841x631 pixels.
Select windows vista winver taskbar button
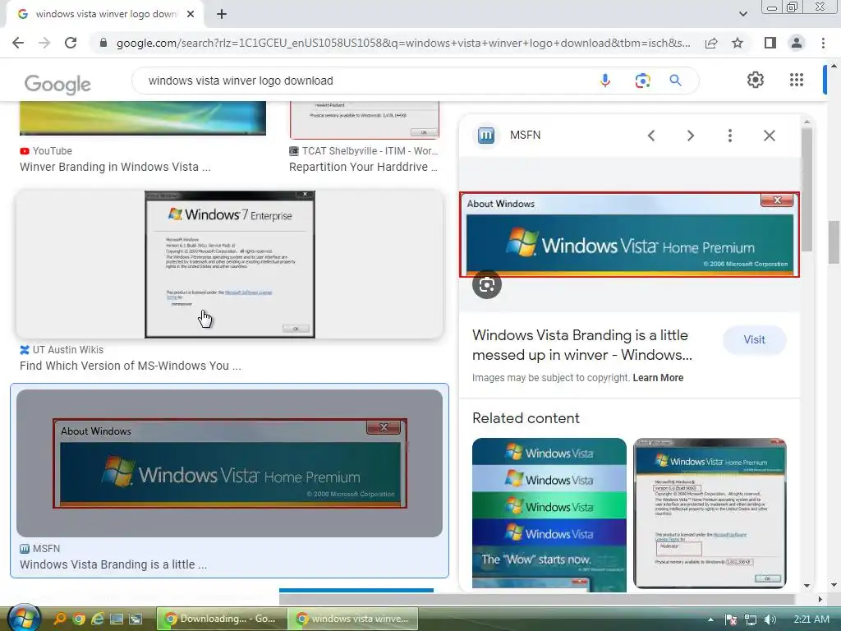pos(353,619)
